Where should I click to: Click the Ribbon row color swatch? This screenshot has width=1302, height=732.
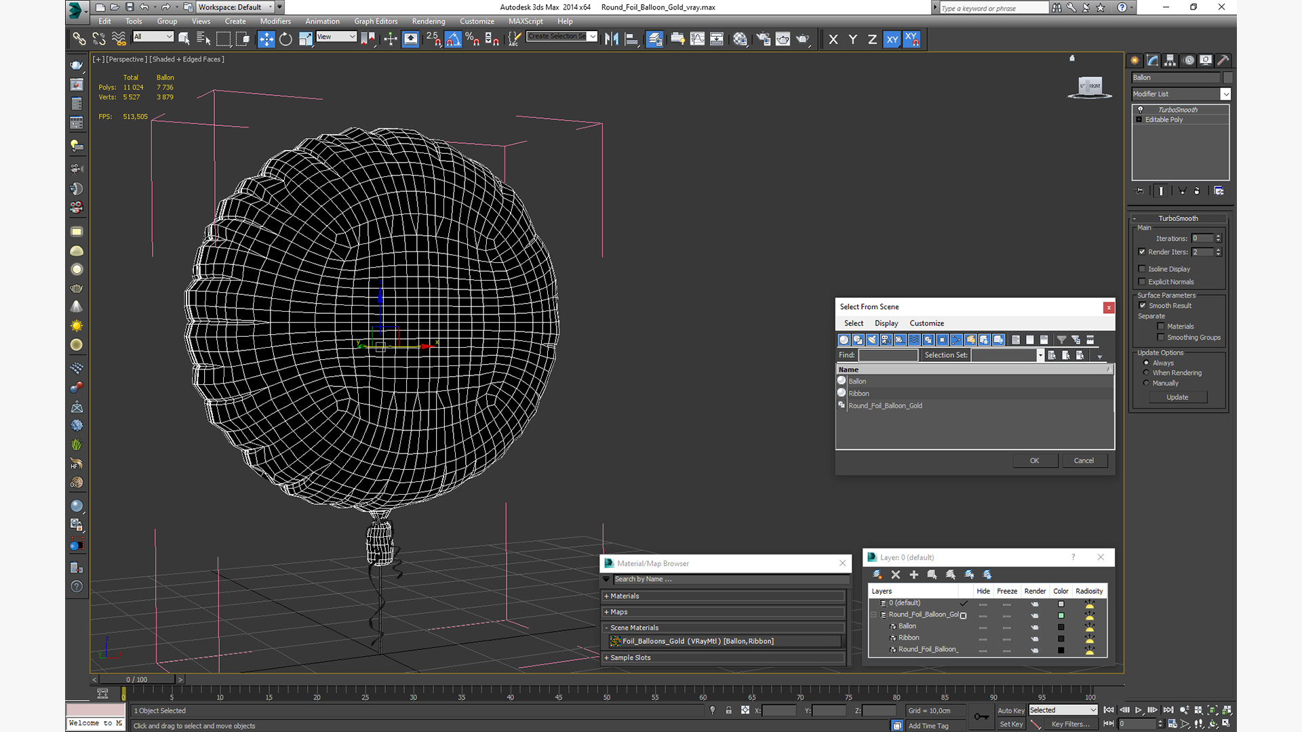tap(1061, 638)
